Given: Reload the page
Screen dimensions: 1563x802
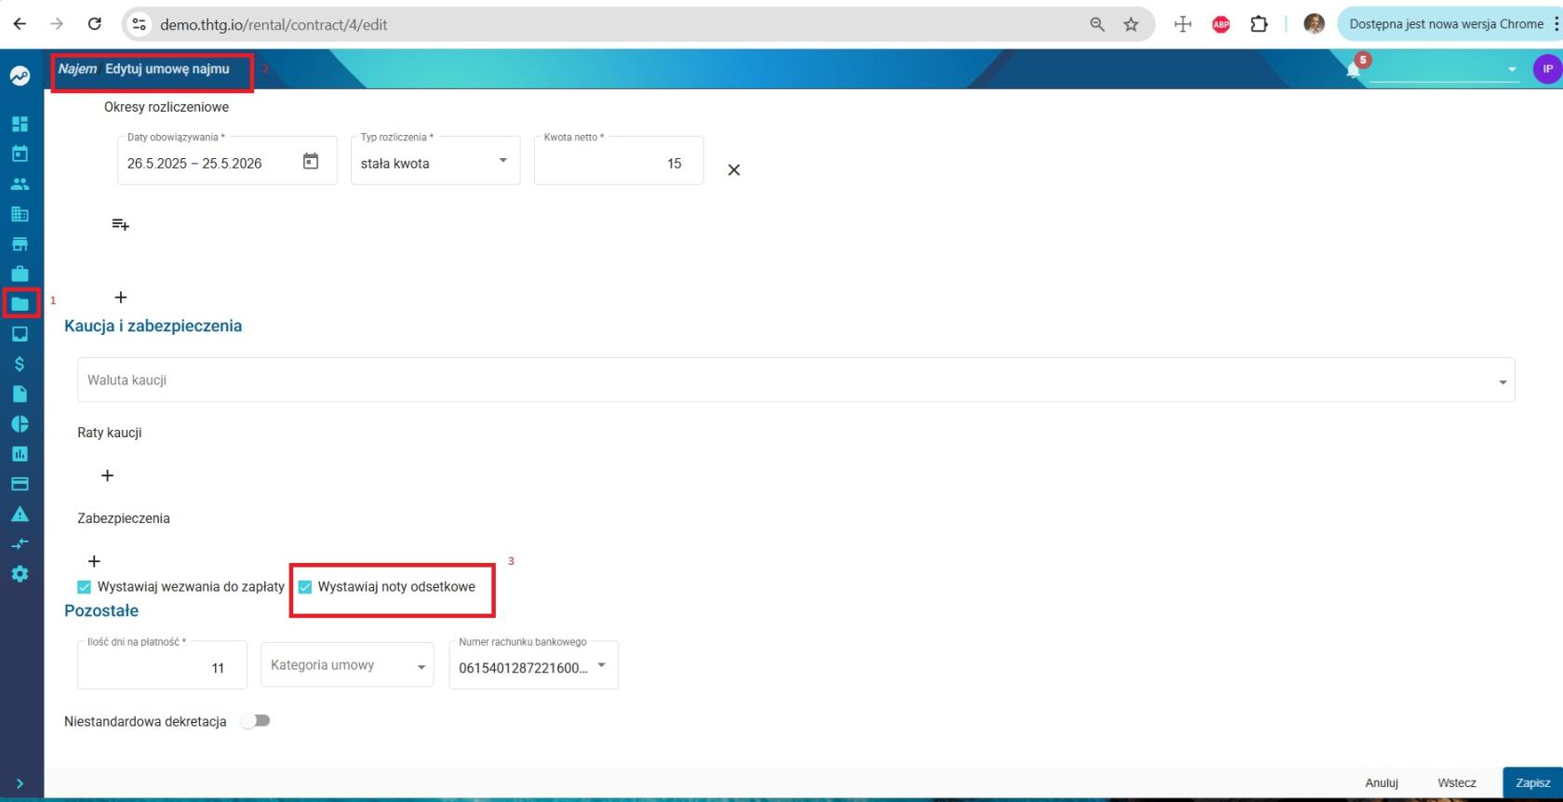Looking at the screenshot, I should tap(94, 24).
